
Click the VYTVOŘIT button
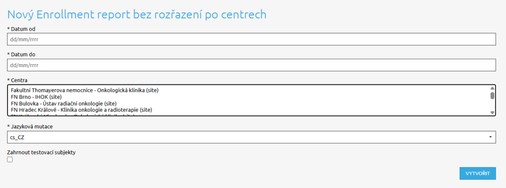pyautogui.click(x=478, y=174)
